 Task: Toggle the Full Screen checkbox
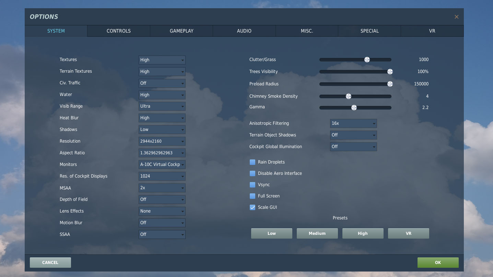(253, 196)
